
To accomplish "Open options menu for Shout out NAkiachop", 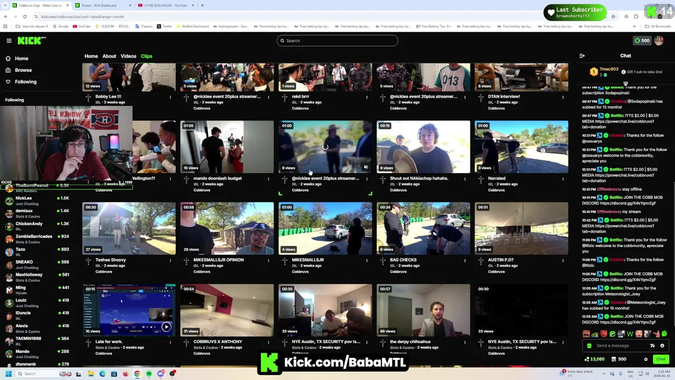I will point(465,179).
